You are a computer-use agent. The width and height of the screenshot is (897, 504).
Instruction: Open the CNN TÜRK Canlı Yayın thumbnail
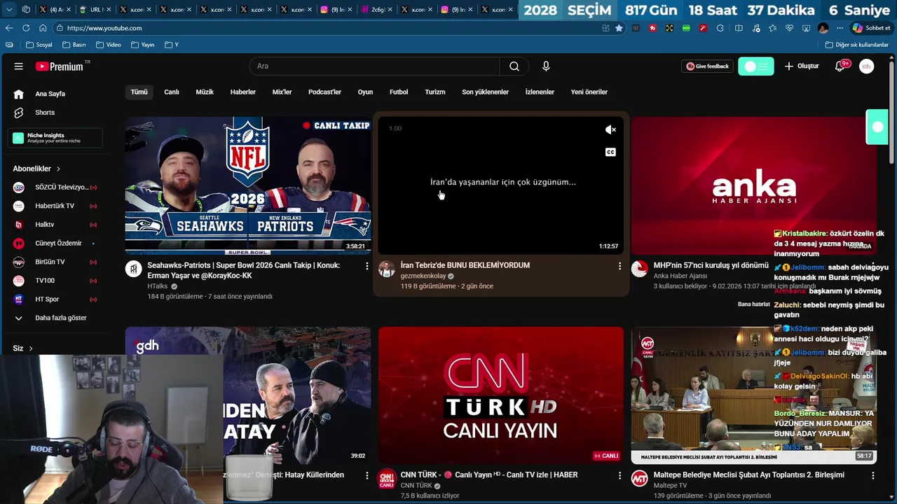tap(501, 395)
